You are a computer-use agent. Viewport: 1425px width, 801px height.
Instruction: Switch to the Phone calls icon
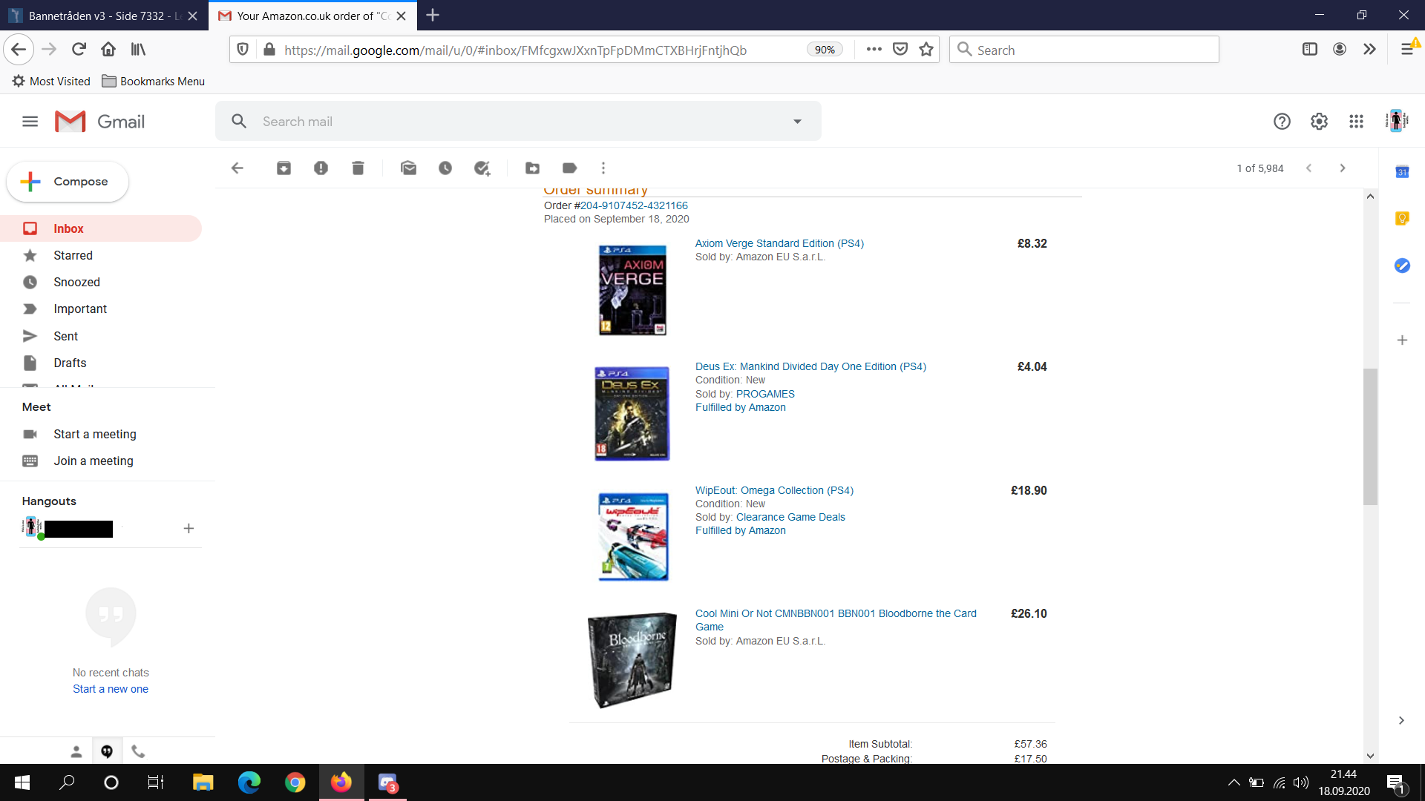[x=138, y=751]
